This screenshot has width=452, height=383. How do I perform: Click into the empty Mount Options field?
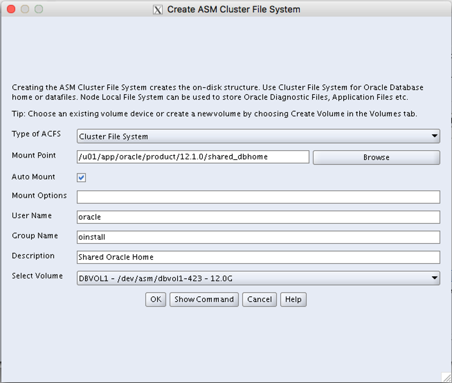(258, 197)
